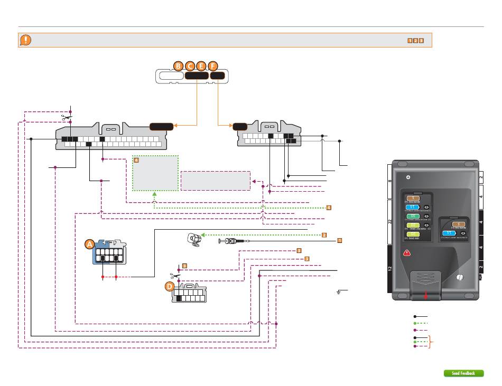Click the hood pin switch symbol
502x386 pixels.
[234, 241]
